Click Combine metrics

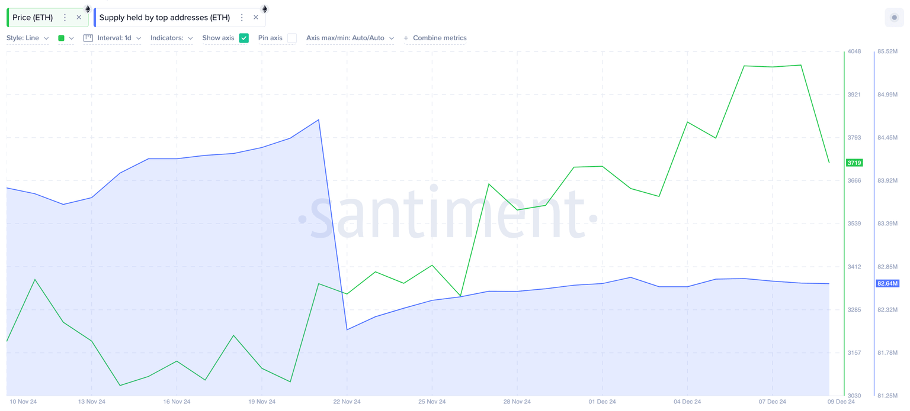(440, 38)
